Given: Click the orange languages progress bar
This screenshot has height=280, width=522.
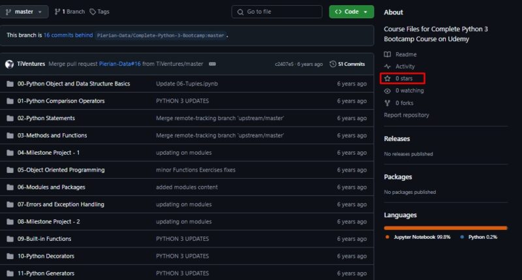Looking at the screenshot, I should click(445, 228).
